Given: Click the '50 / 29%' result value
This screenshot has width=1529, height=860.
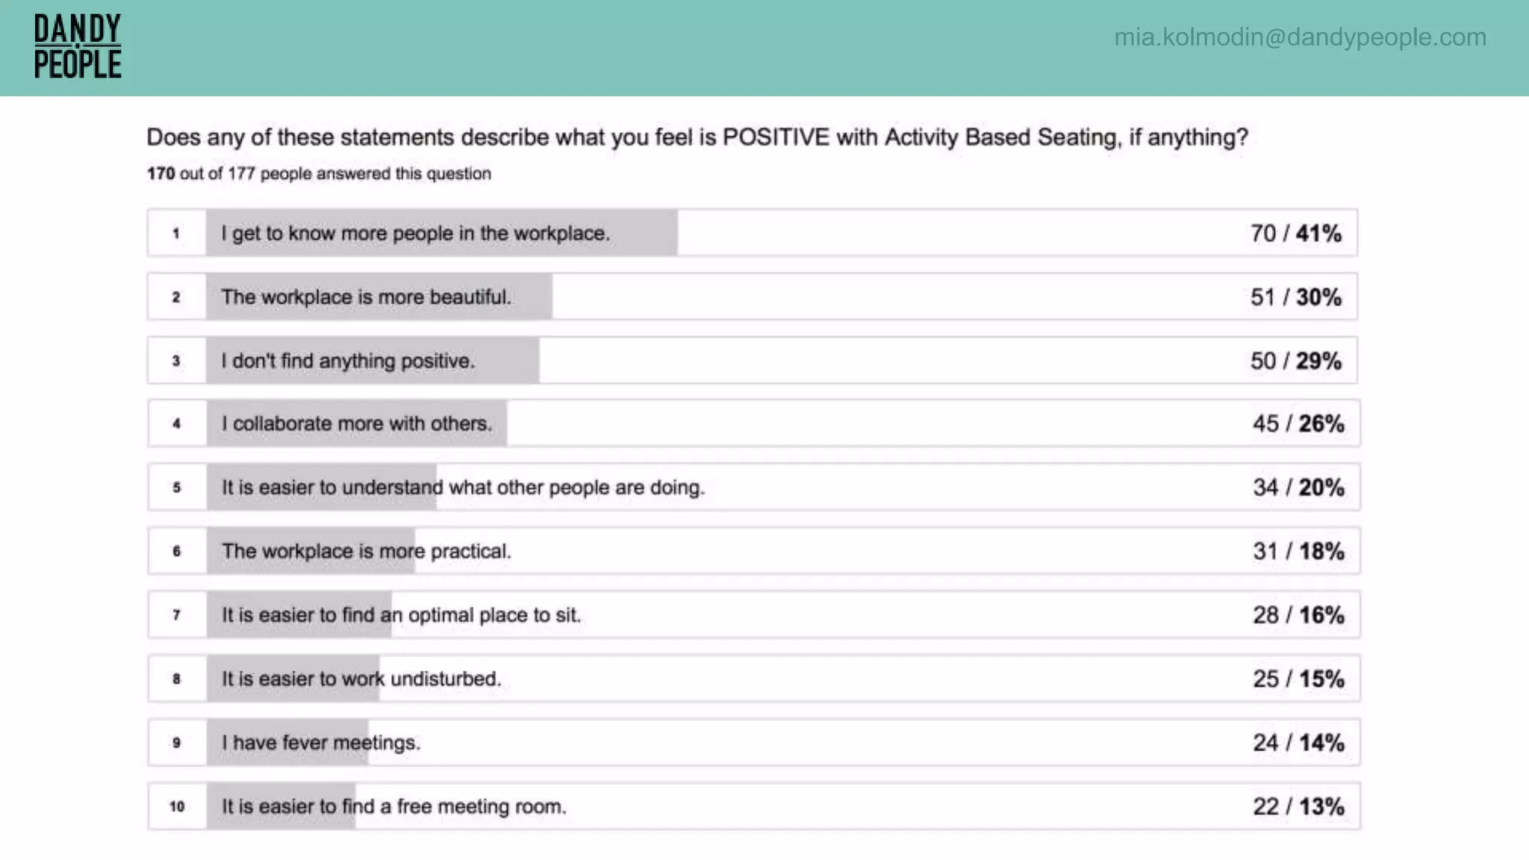Looking at the screenshot, I should point(1295,361).
